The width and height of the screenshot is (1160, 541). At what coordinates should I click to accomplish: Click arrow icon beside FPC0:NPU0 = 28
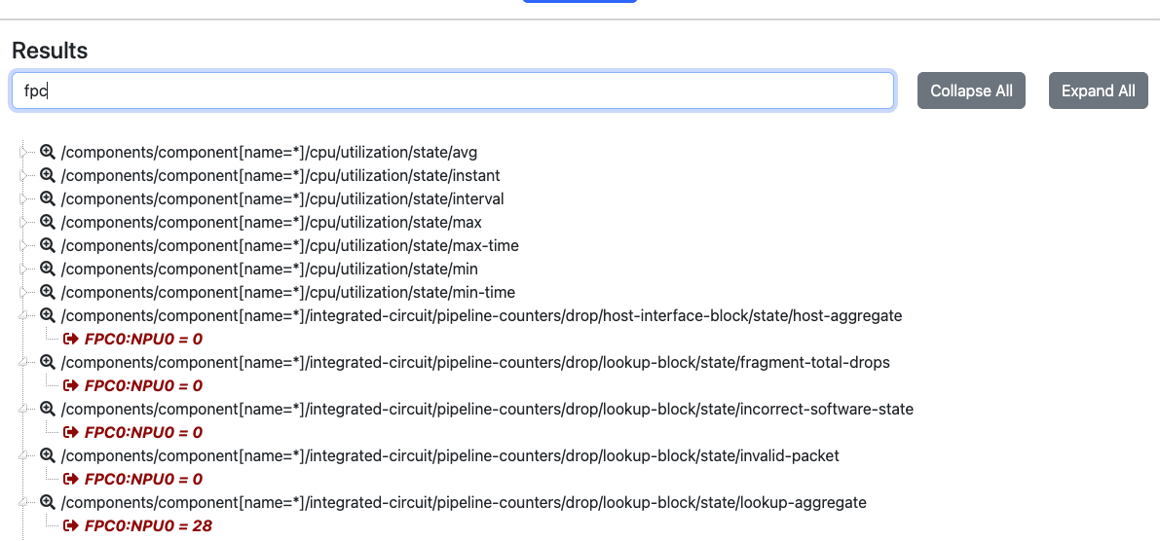coord(71,526)
